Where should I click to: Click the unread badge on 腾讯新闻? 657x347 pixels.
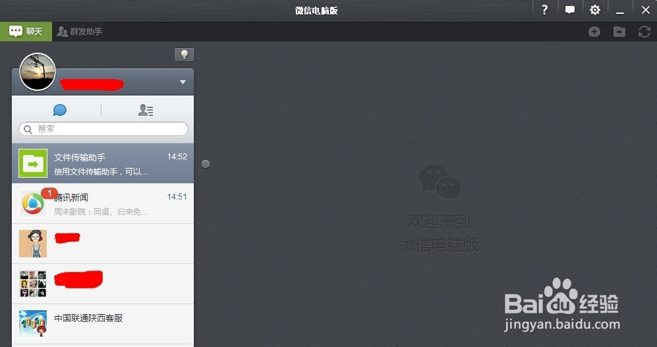click(x=49, y=193)
